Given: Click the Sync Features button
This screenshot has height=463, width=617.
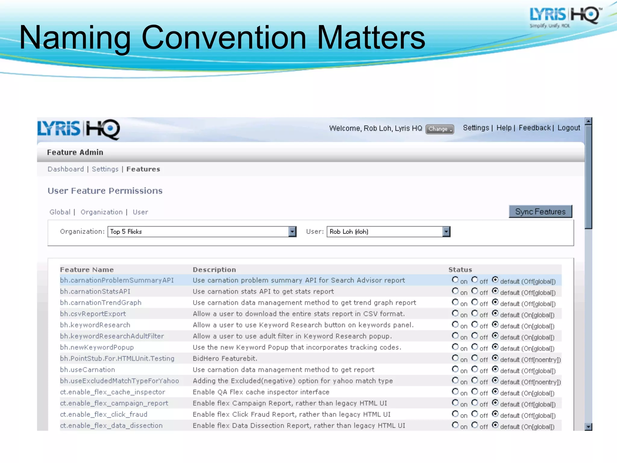Looking at the screenshot, I should [540, 212].
